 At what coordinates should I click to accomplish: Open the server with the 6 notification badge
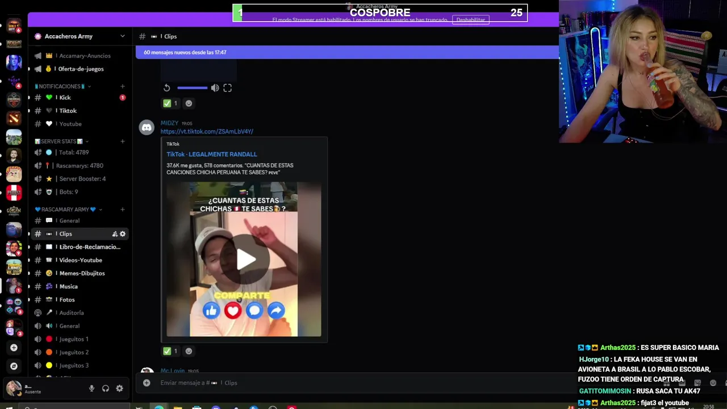pos(14,26)
